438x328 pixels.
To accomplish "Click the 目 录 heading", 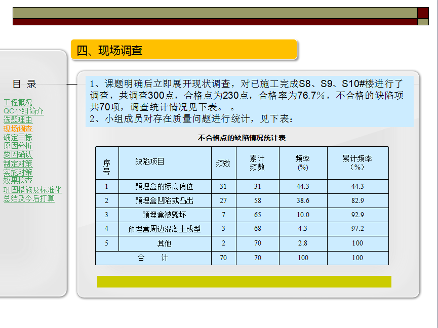I will 25,84.
